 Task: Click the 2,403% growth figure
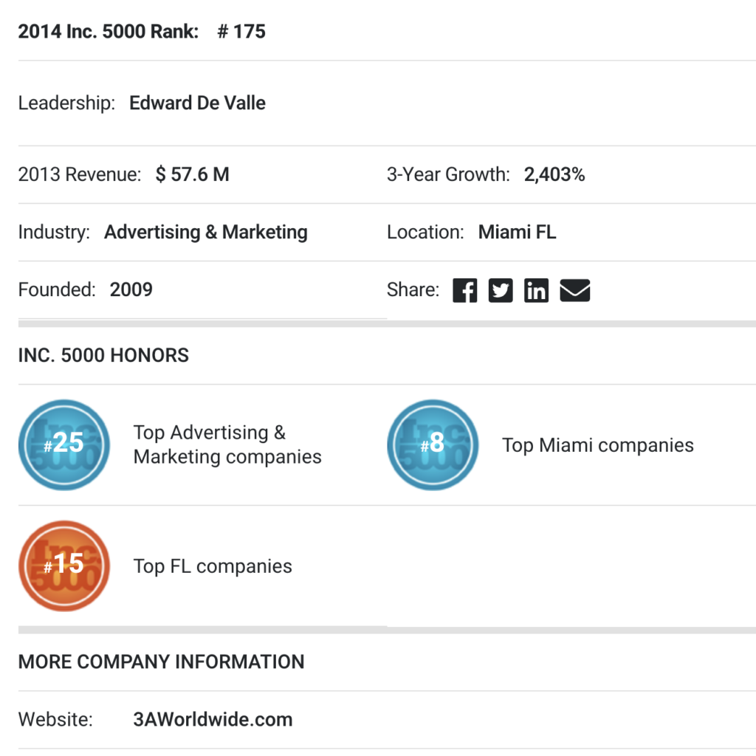tap(554, 174)
